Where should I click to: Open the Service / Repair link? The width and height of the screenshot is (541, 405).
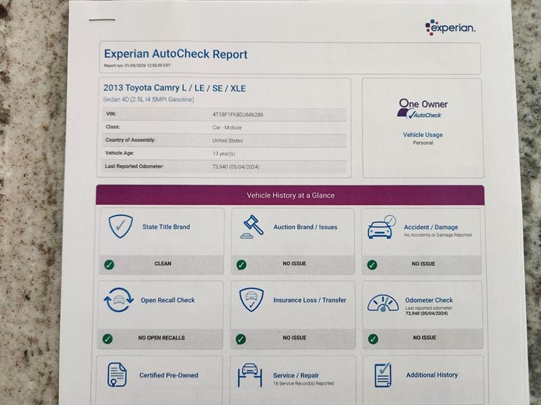point(296,375)
